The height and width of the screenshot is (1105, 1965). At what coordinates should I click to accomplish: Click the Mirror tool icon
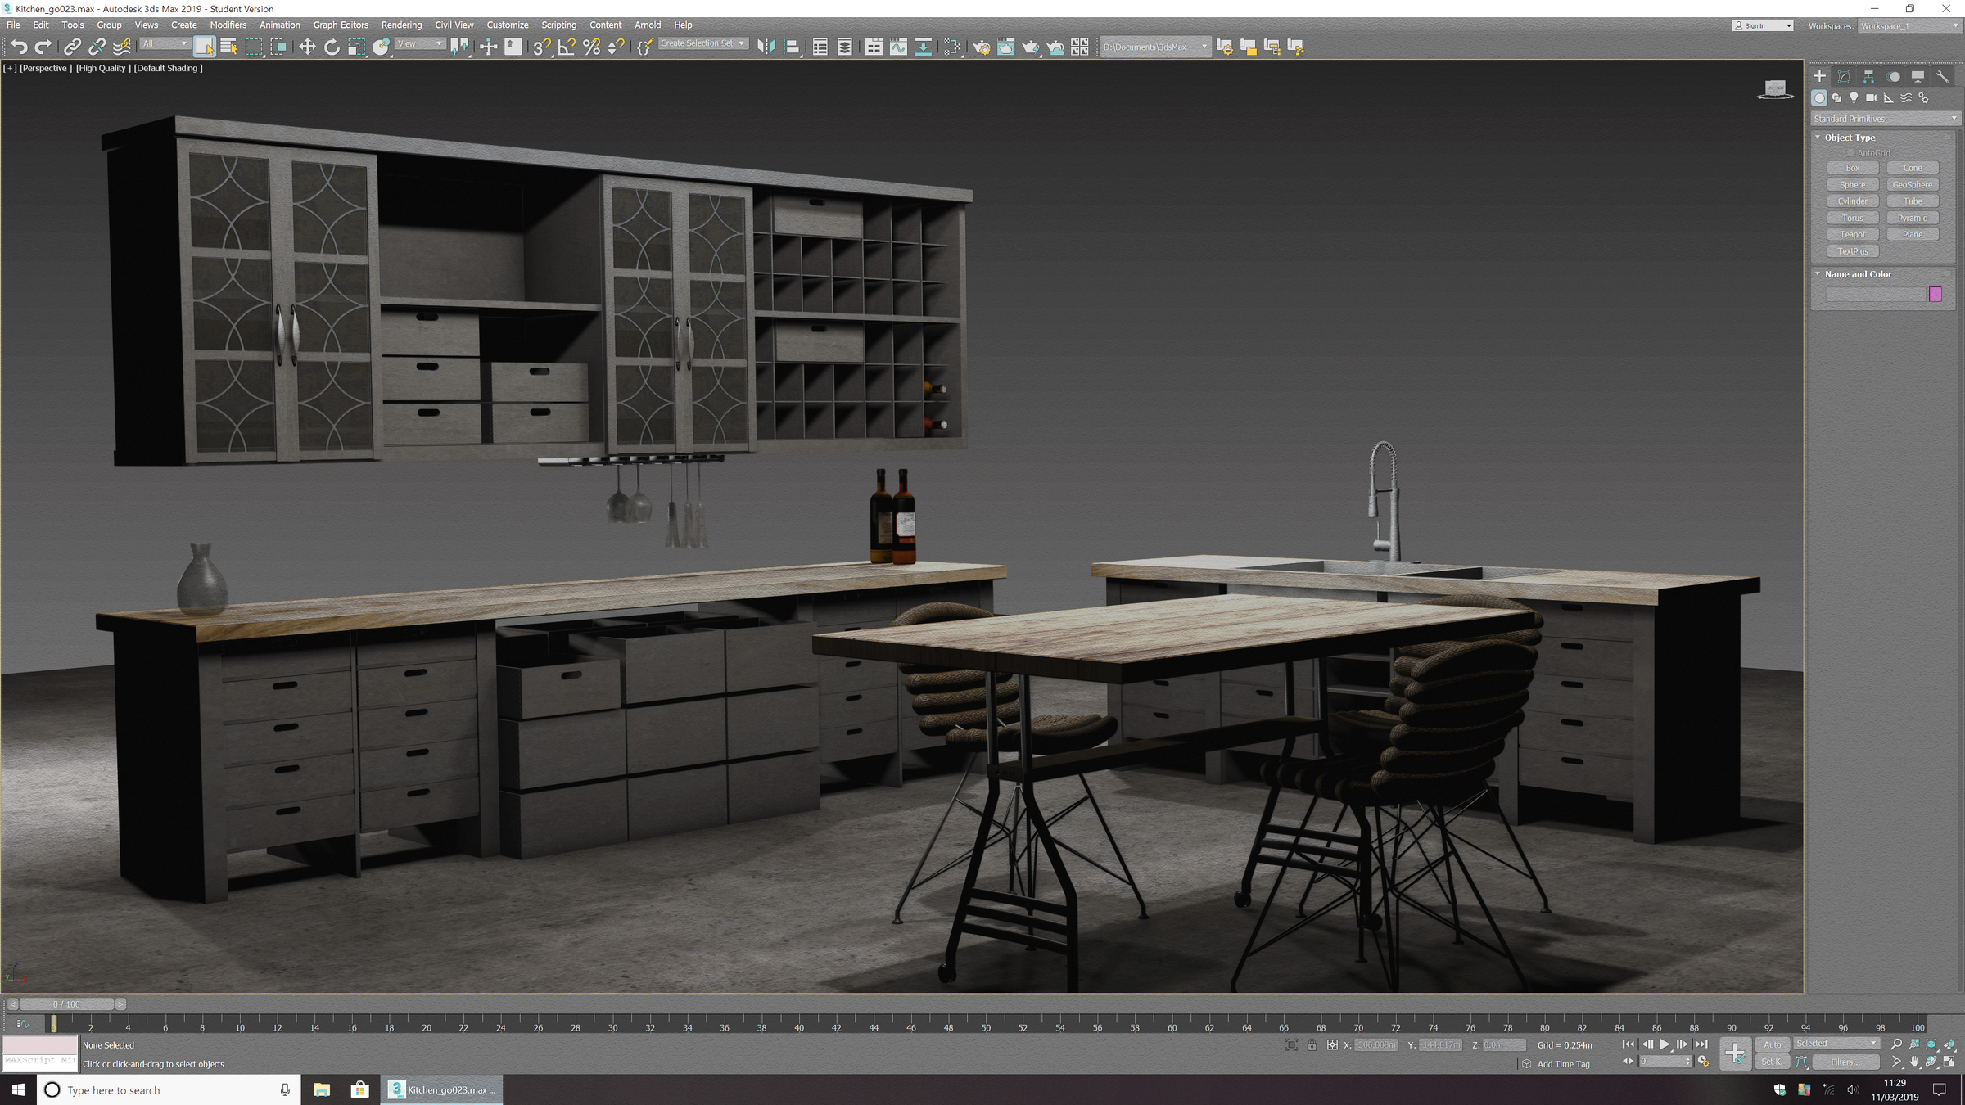point(766,47)
